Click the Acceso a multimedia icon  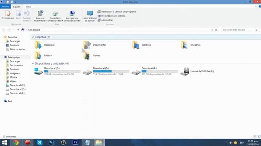(40, 13)
